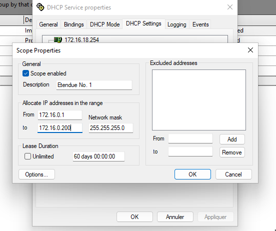This screenshot has height=231, width=276.
Task: Click the Options... button
Action: (36, 174)
